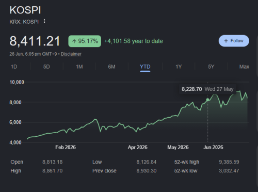Click the High value 8,861.70

pyautogui.click(x=53, y=171)
